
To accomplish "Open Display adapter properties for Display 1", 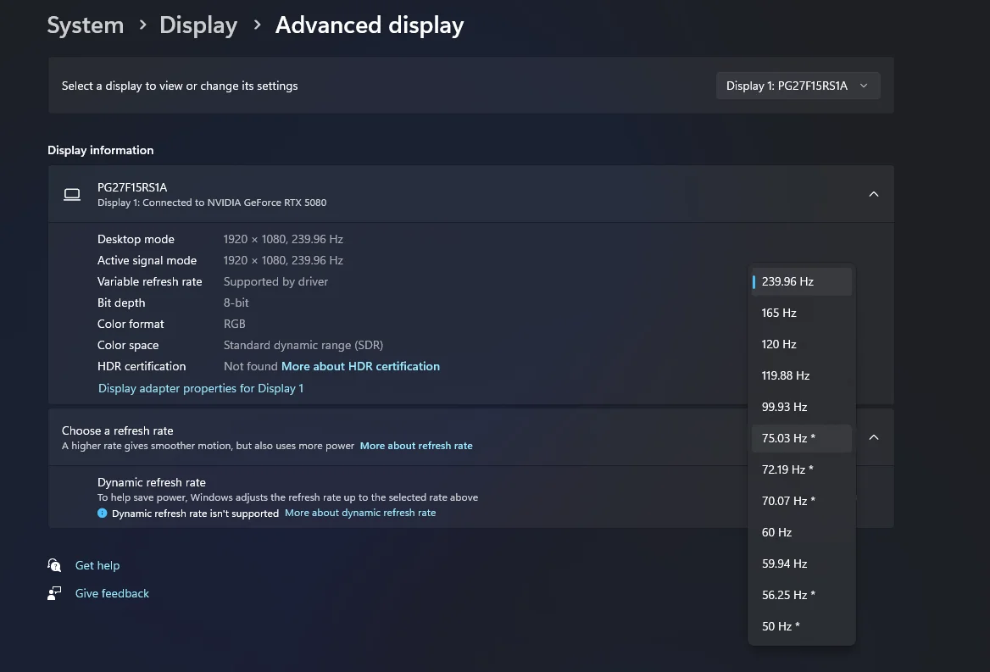I will tap(201, 388).
